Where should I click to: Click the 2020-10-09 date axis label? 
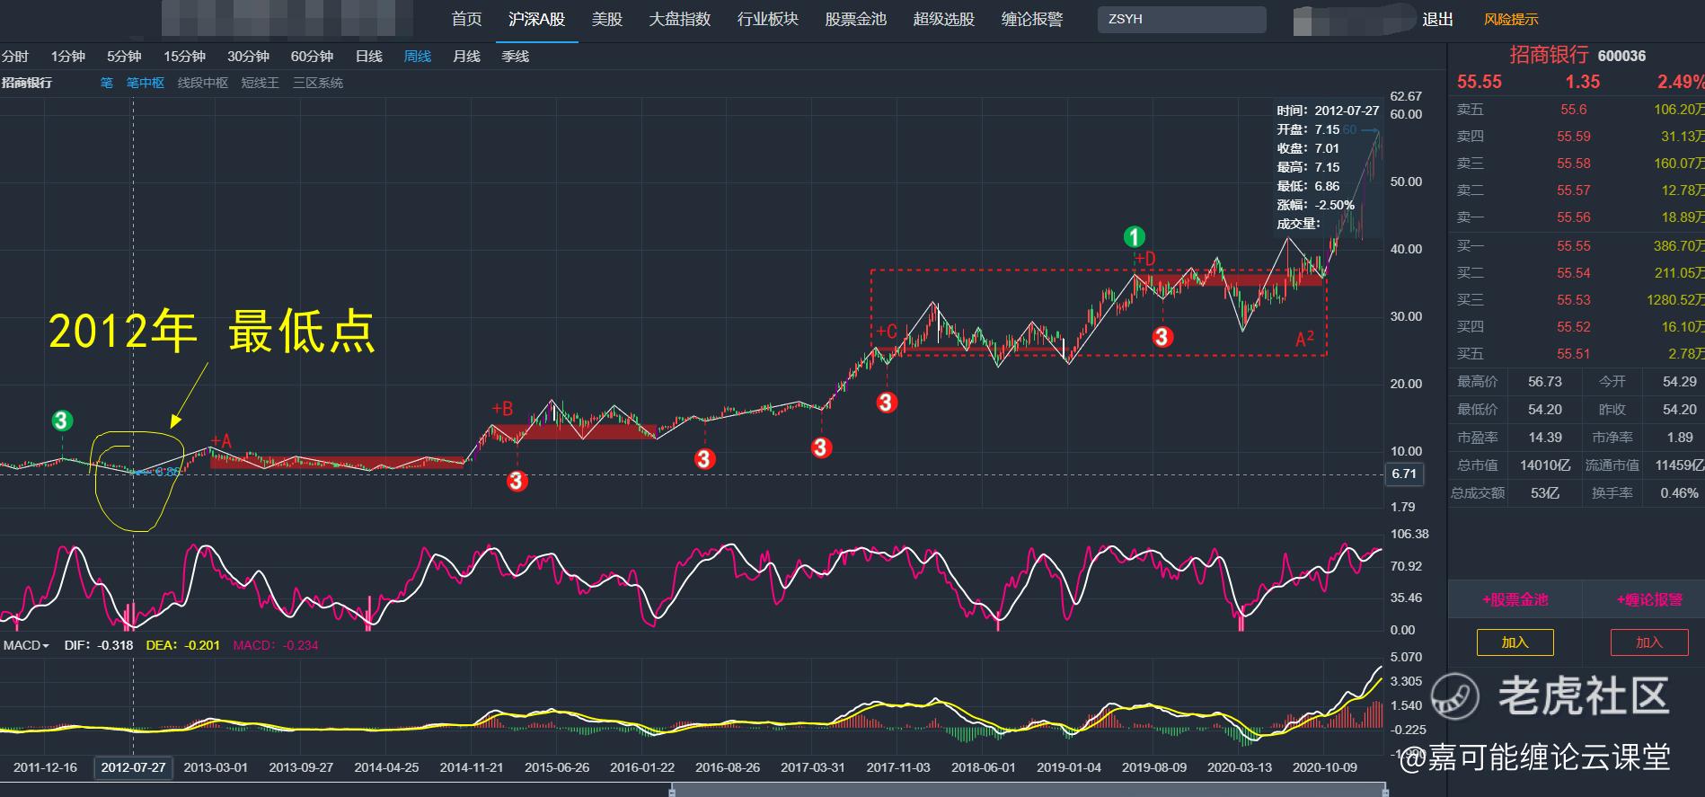(1325, 767)
